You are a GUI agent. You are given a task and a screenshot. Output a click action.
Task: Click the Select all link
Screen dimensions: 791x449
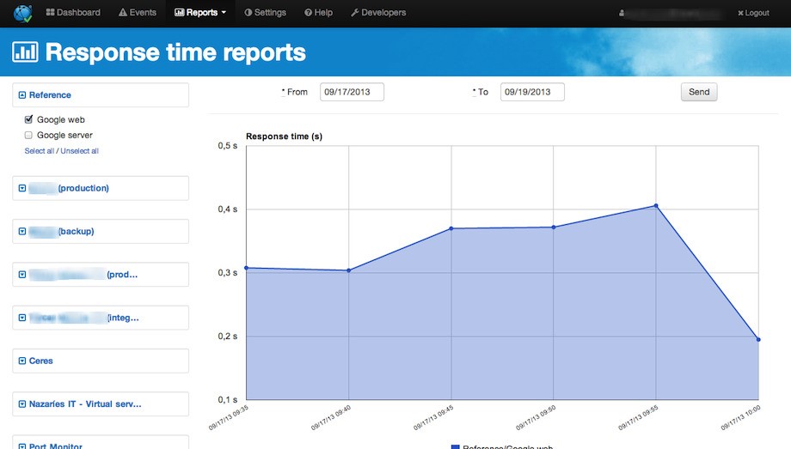tap(40, 151)
